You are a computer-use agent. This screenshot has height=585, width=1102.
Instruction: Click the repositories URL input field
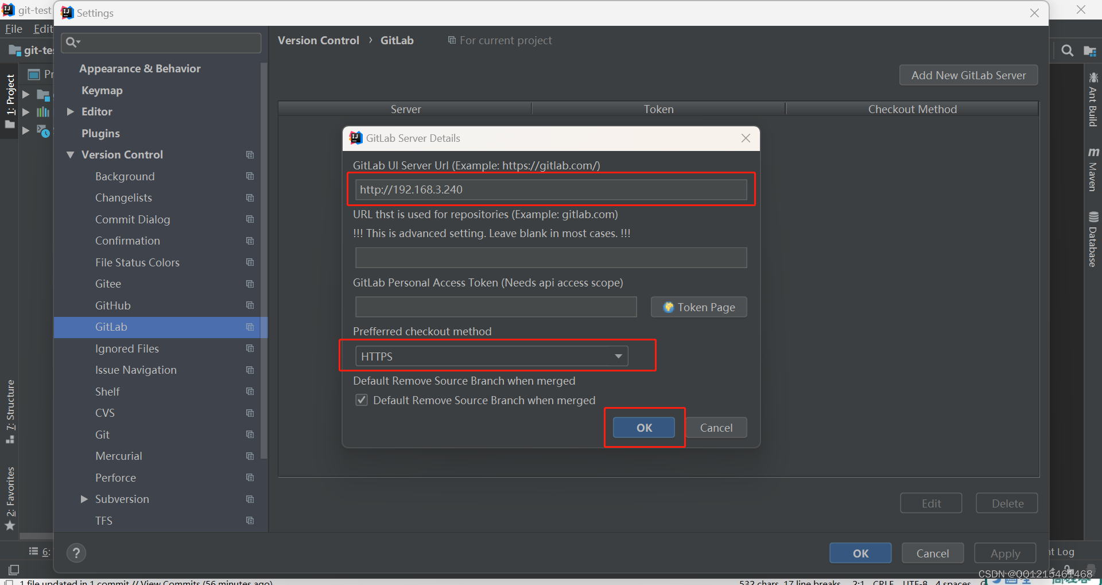click(x=551, y=258)
